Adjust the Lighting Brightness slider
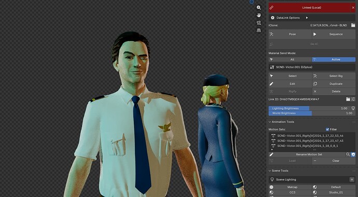This screenshot has width=358, height=197. click(309, 108)
